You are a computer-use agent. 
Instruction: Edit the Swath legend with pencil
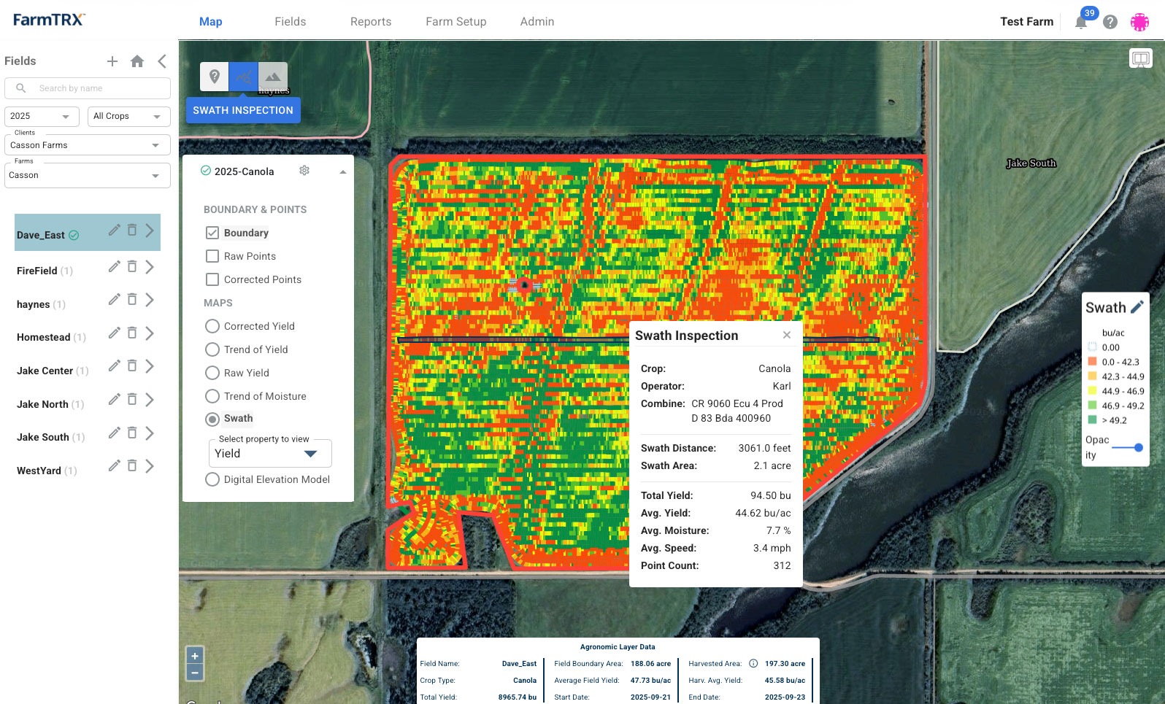pos(1137,307)
